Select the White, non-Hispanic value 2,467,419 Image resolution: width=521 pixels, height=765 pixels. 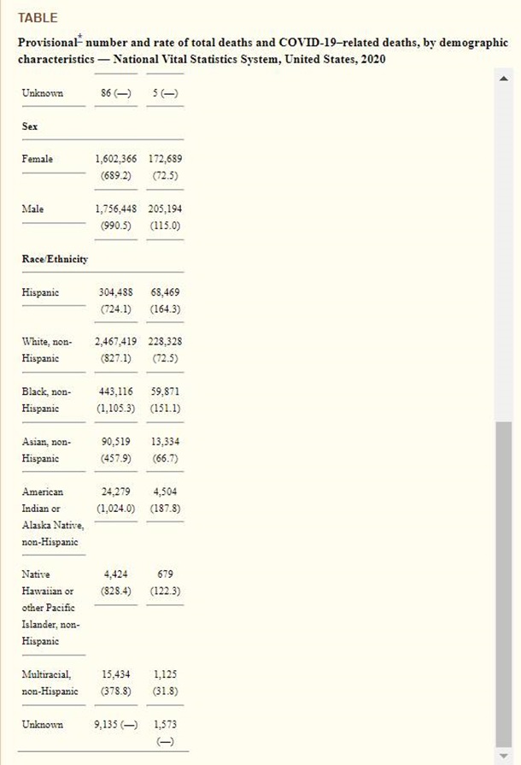click(115, 341)
